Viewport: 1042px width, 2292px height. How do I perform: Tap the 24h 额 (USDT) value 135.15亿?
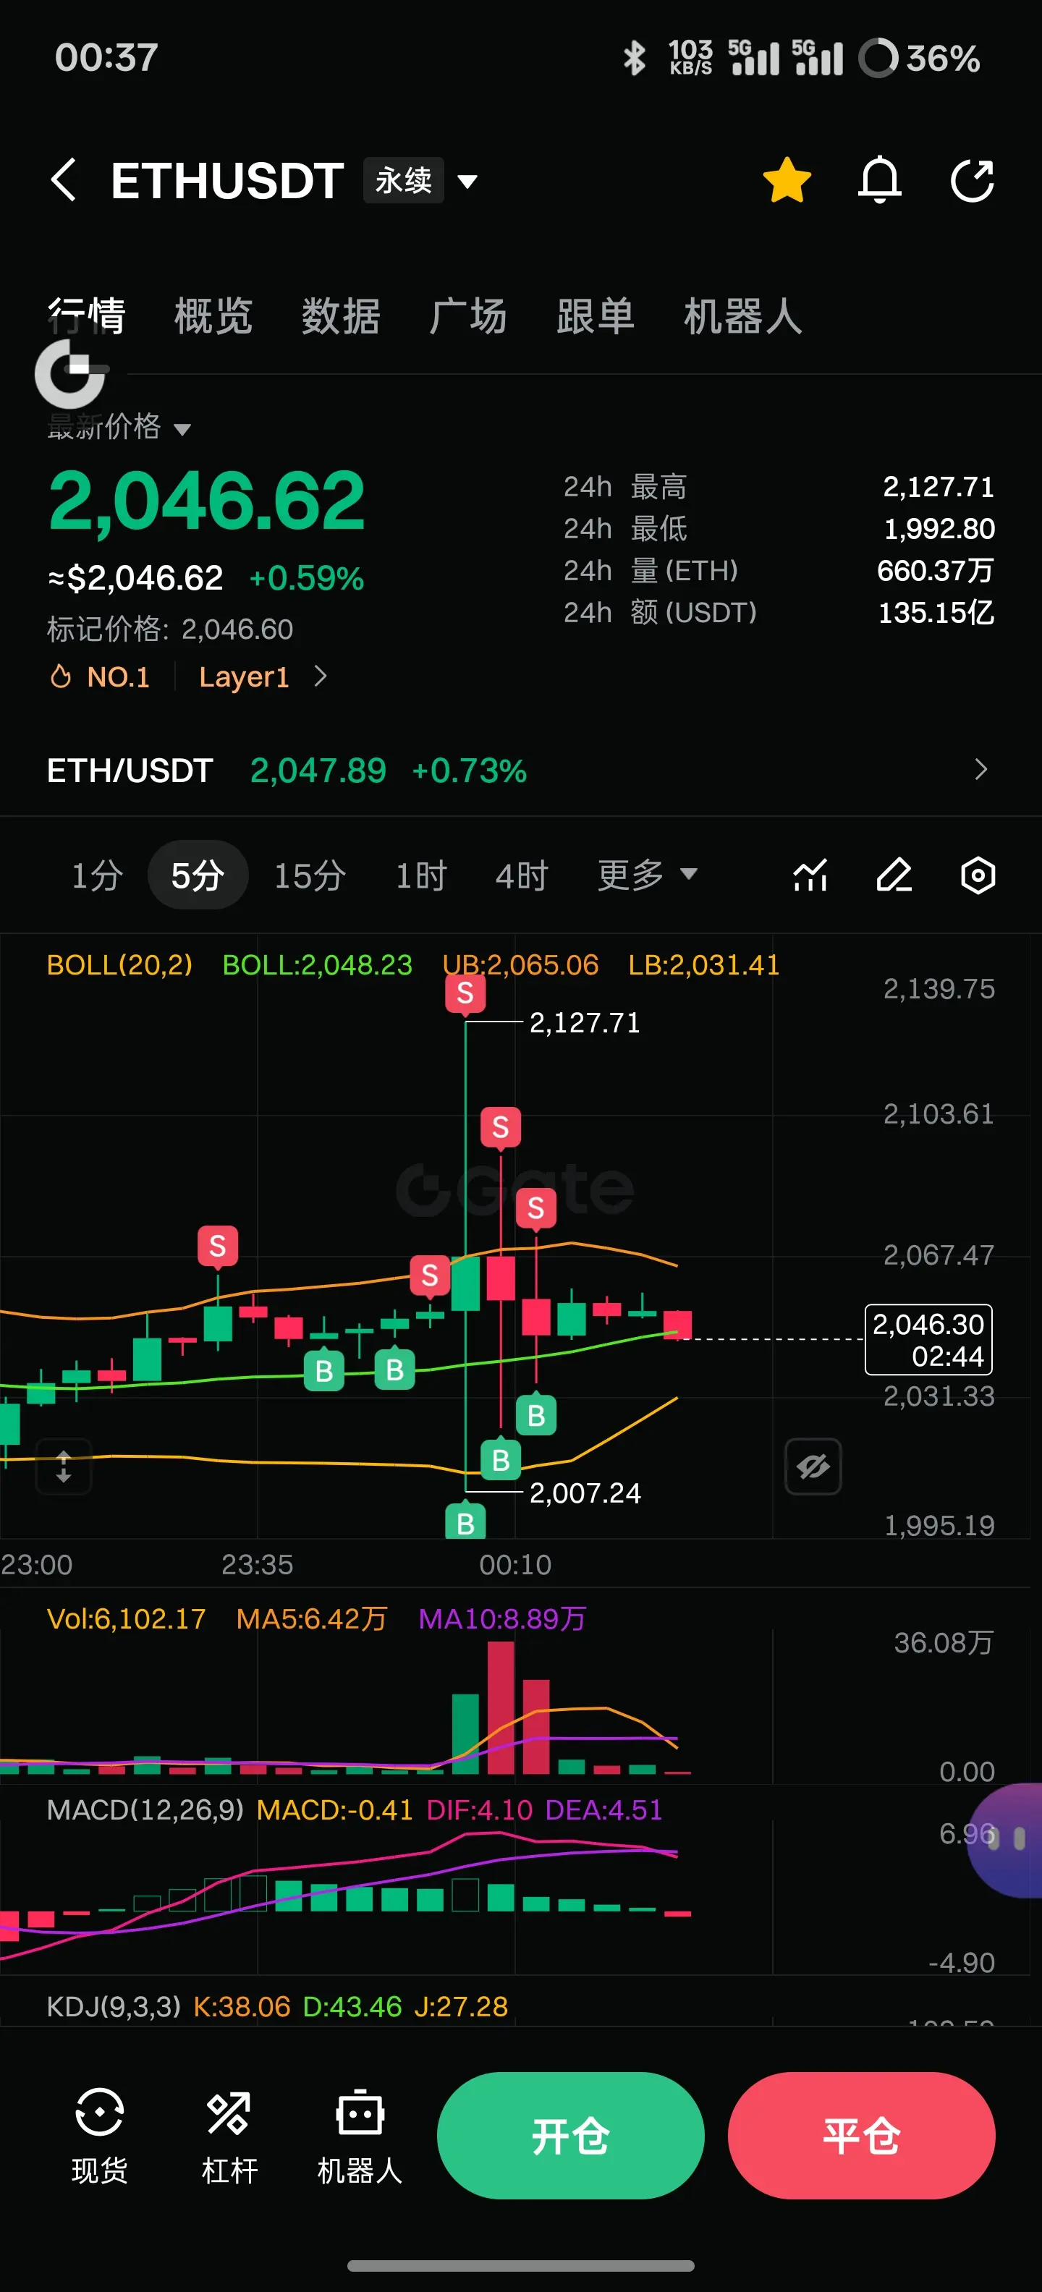(x=936, y=612)
